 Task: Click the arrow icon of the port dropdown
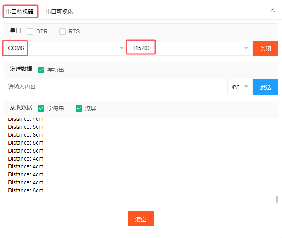pos(122,48)
